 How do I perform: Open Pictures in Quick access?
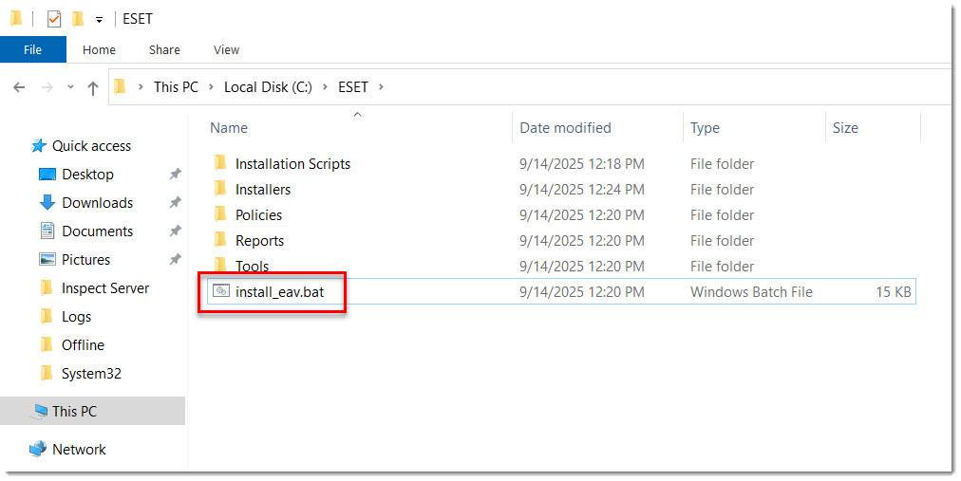[85, 259]
